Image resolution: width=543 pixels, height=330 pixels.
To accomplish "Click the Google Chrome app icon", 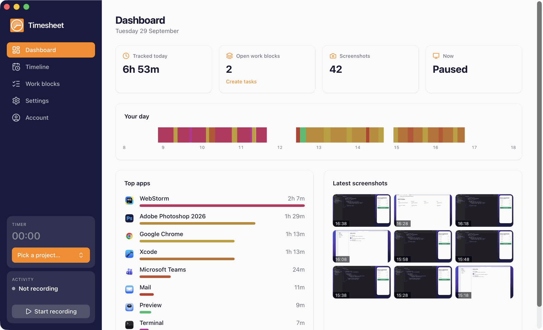I will point(129,236).
